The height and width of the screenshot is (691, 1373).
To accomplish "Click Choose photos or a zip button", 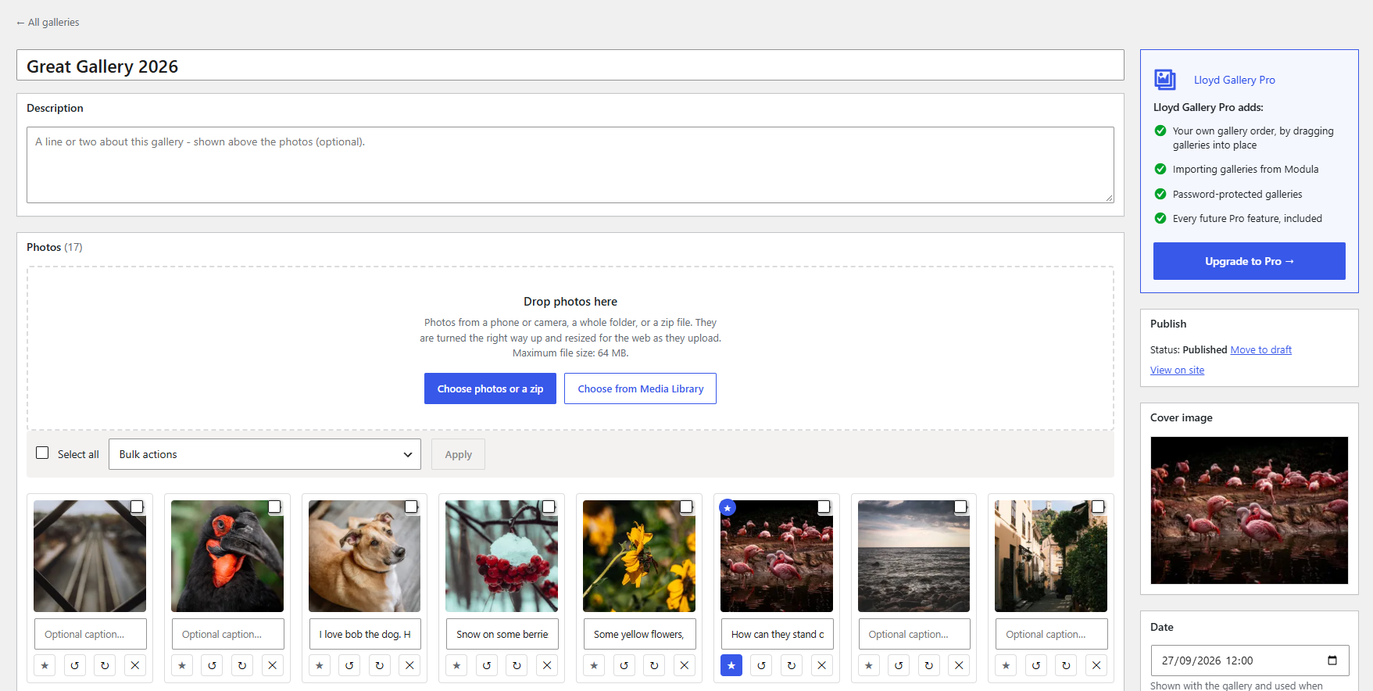I will (490, 388).
